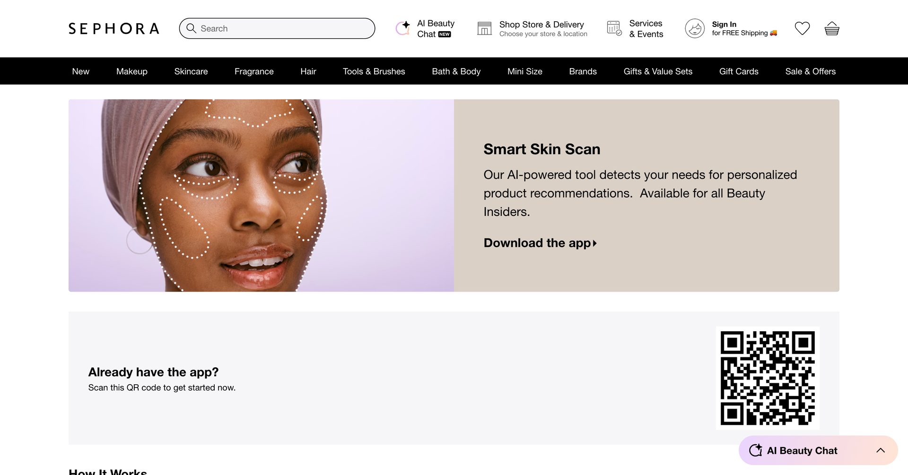The image size is (908, 475).
Task: Open the AI Beauty Chat sparkle icon
Action: [x=402, y=28]
